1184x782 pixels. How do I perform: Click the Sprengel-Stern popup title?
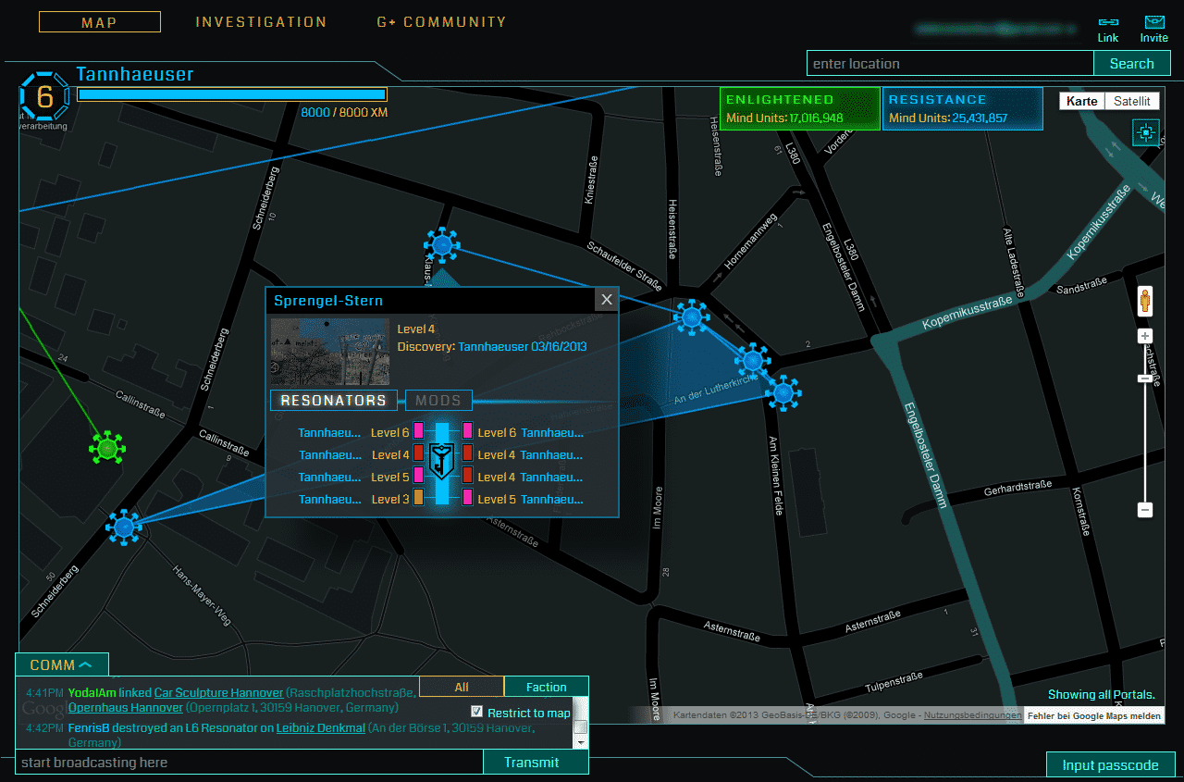328,300
